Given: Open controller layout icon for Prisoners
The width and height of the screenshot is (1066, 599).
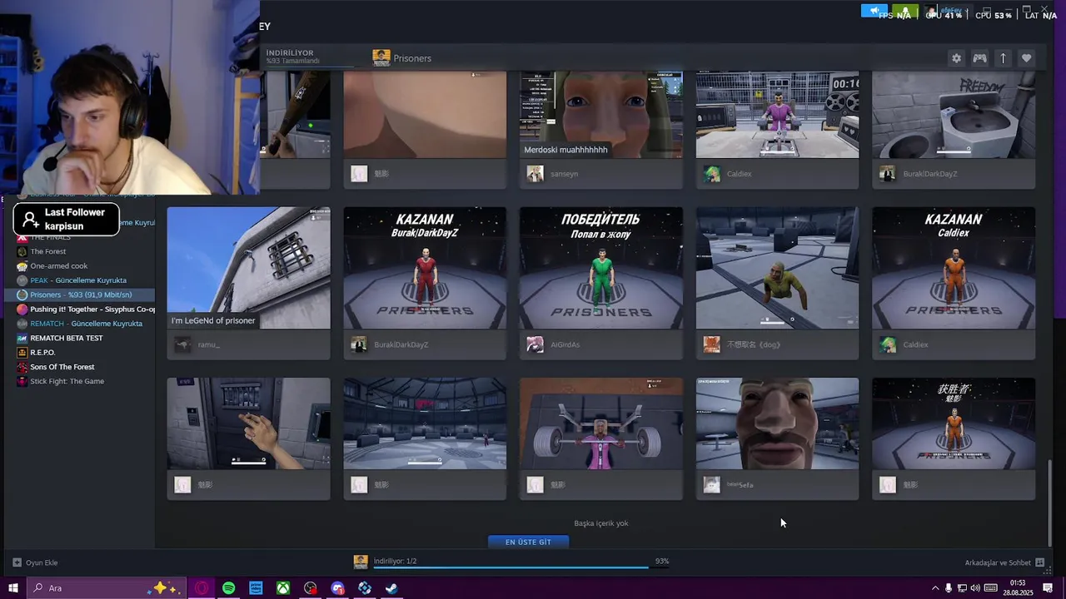Looking at the screenshot, I should click(x=980, y=58).
